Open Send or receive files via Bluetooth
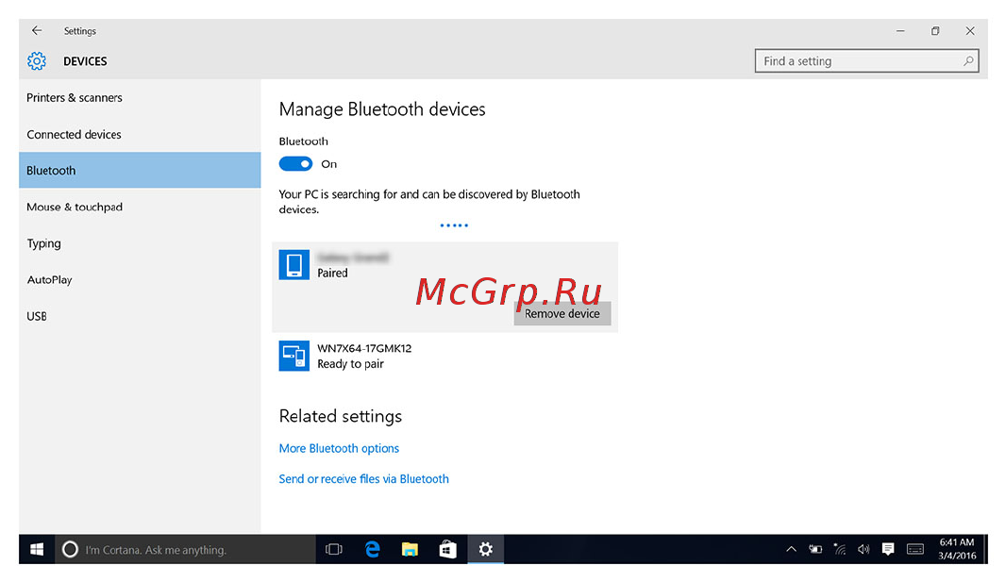The height and width of the screenshot is (582, 1006). pos(363,479)
